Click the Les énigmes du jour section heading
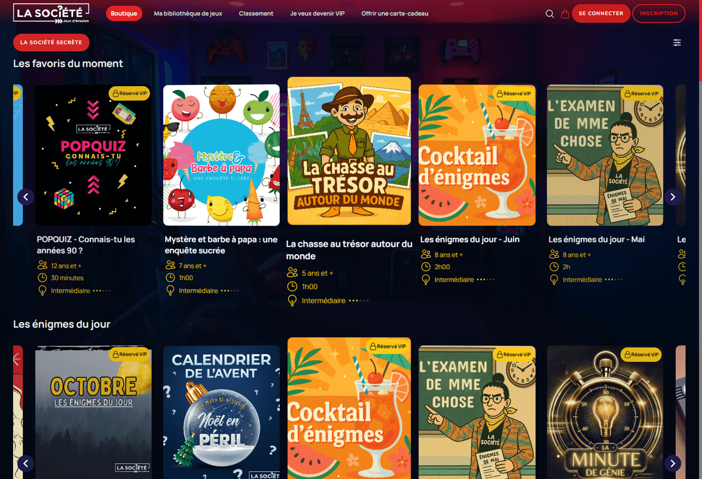 pyautogui.click(x=62, y=324)
